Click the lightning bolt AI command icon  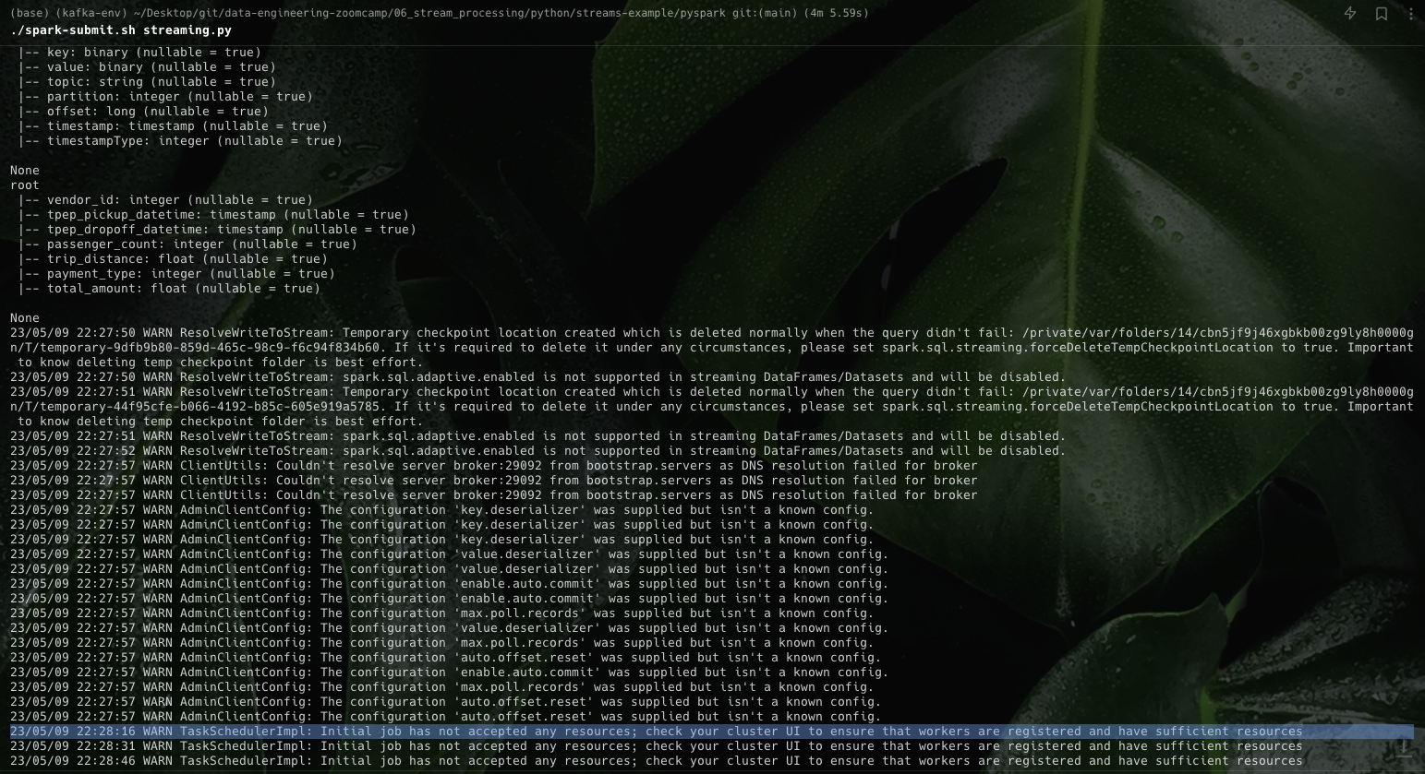(1350, 13)
